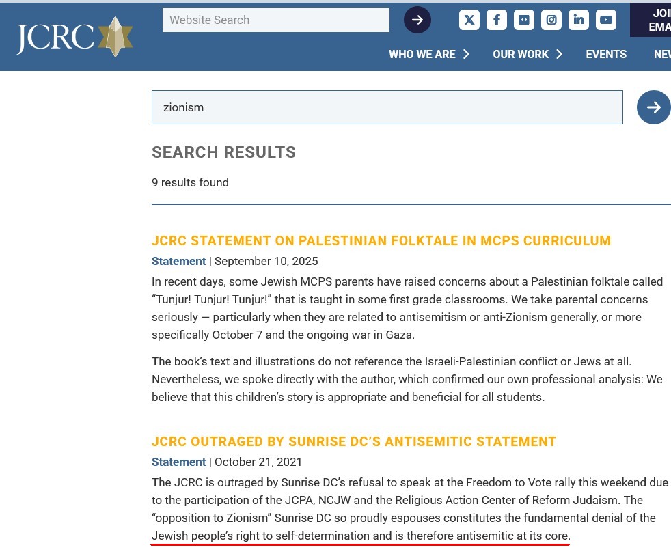
Task: Open the Facebook social icon
Action: point(496,20)
